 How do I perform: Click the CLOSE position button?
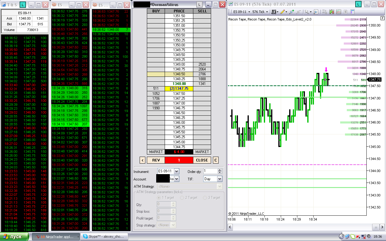202,160
